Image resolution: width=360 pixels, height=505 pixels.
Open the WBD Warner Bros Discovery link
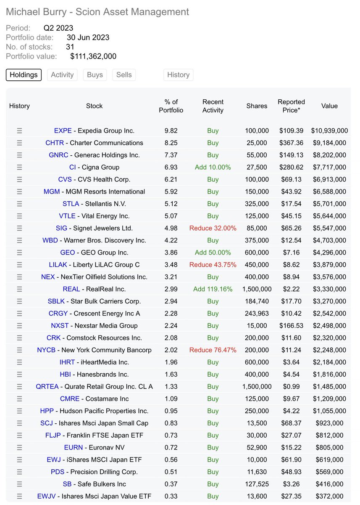coord(50,240)
